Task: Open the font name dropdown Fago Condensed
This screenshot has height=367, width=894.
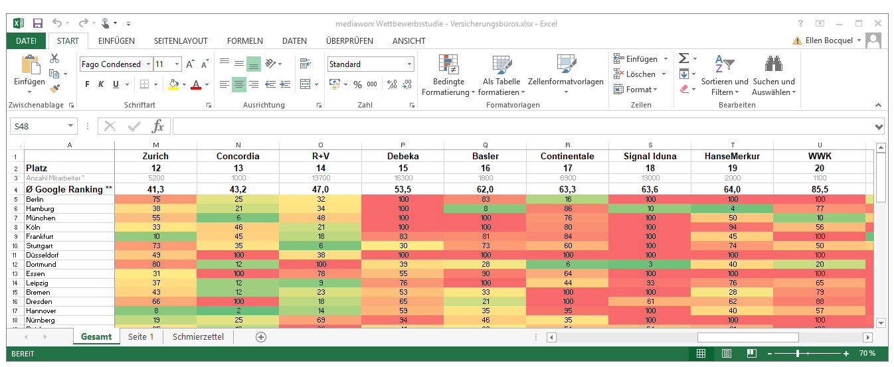Action: [x=147, y=64]
